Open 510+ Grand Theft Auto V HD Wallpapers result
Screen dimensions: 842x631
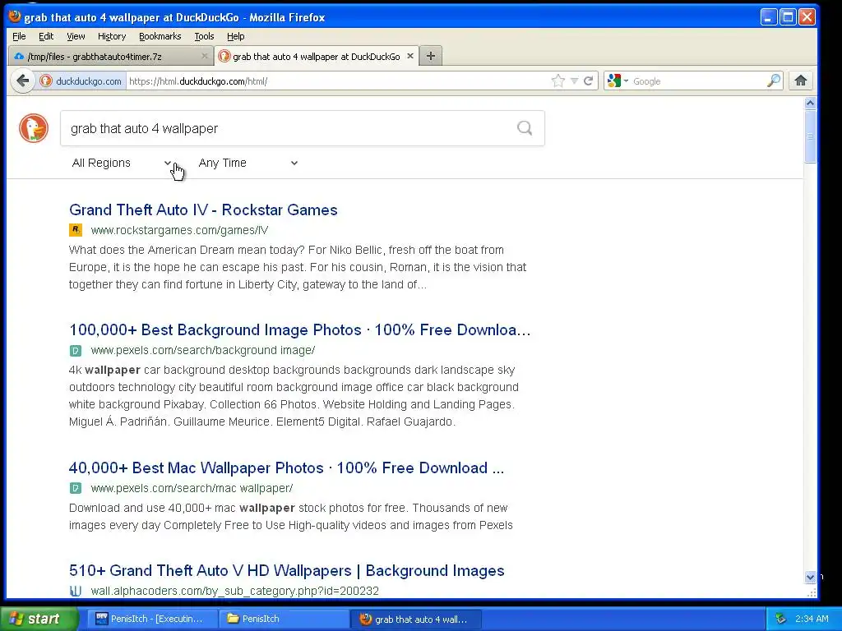(287, 570)
